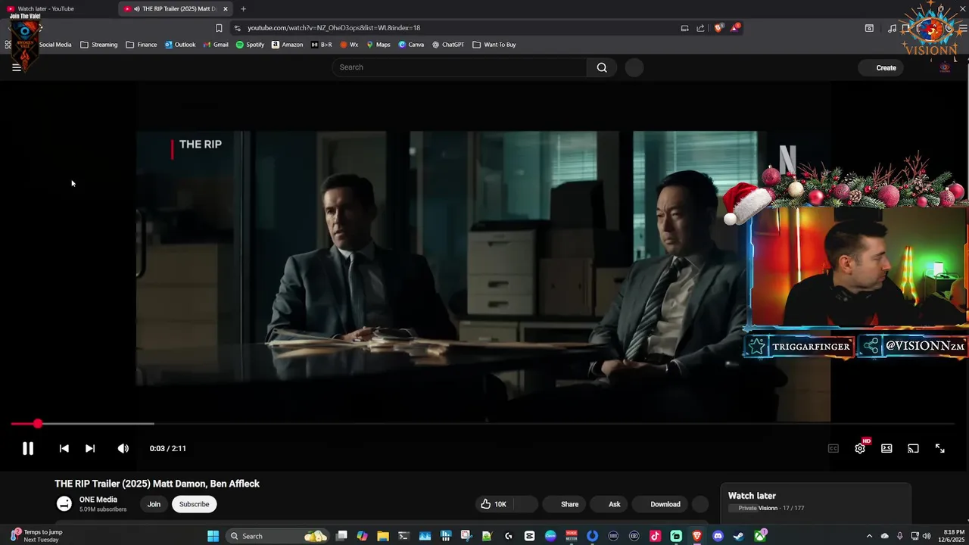The width and height of the screenshot is (969, 545).
Task: Open the Maps bookmark
Action: (x=379, y=45)
